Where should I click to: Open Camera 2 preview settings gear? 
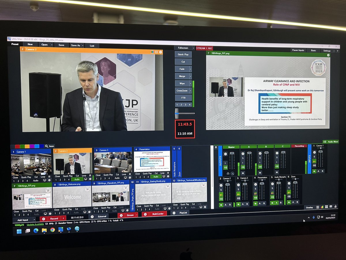[x=161, y=52]
